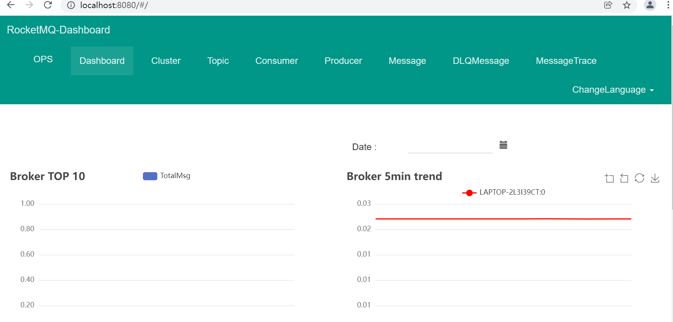This screenshot has width=673, height=322.
Task: Save trend chart as image
Action: 655,178
